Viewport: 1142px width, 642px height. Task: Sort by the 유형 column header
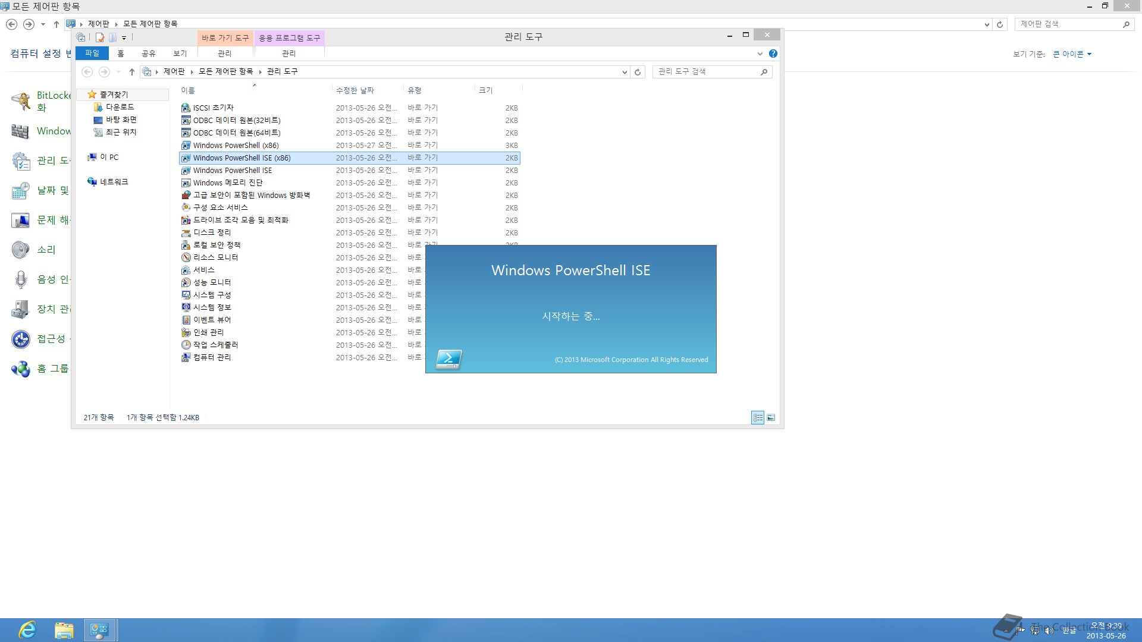439,90
